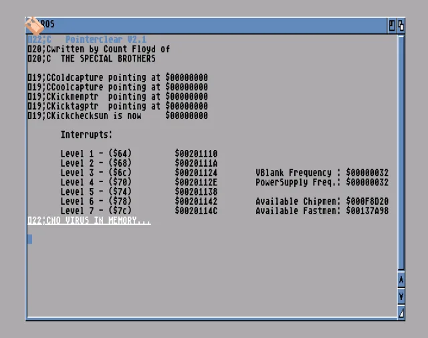
Task: Click 'Level 2 - ($68)' label
Action: [x=96, y=163]
